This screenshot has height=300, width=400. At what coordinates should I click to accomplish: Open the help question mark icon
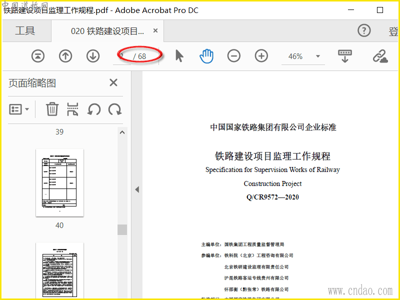click(x=364, y=30)
